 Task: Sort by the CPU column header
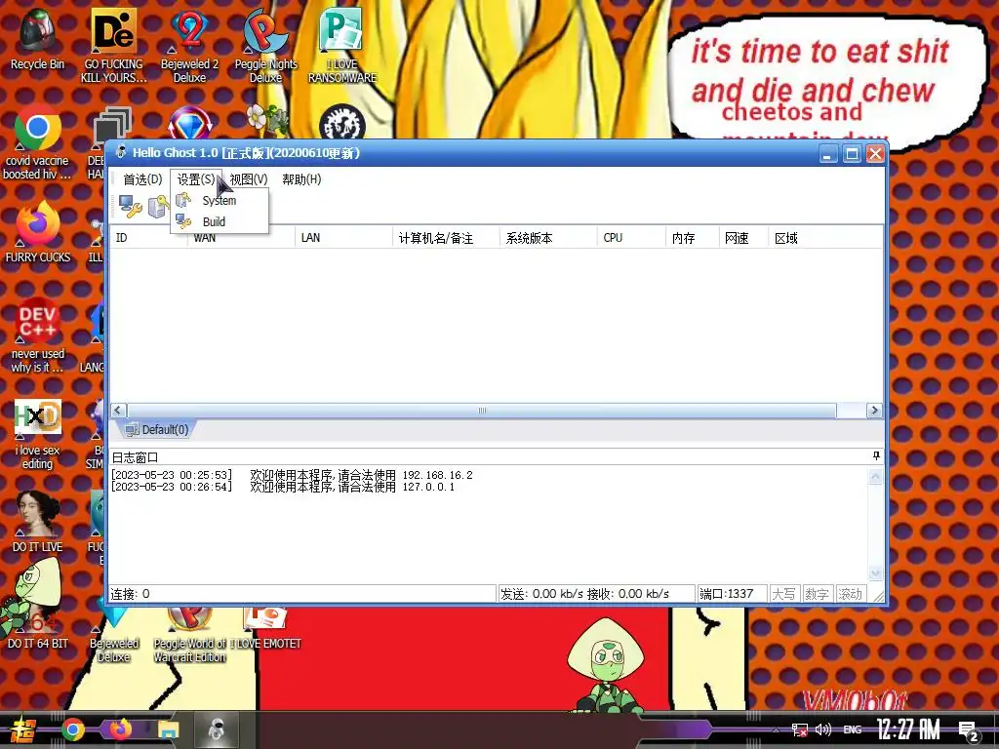tap(631, 238)
